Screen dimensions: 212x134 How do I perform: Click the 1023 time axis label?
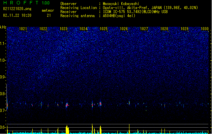63,28
